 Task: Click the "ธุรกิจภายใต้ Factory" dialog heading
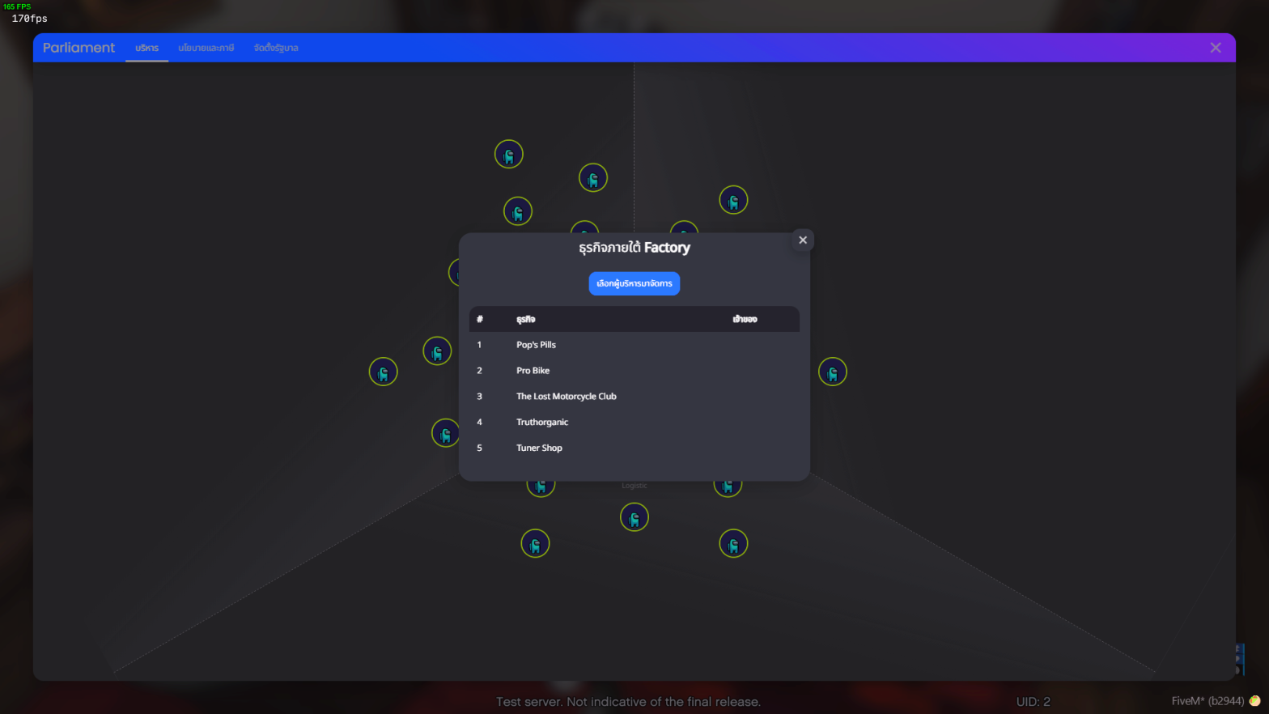tap(634, 248)
